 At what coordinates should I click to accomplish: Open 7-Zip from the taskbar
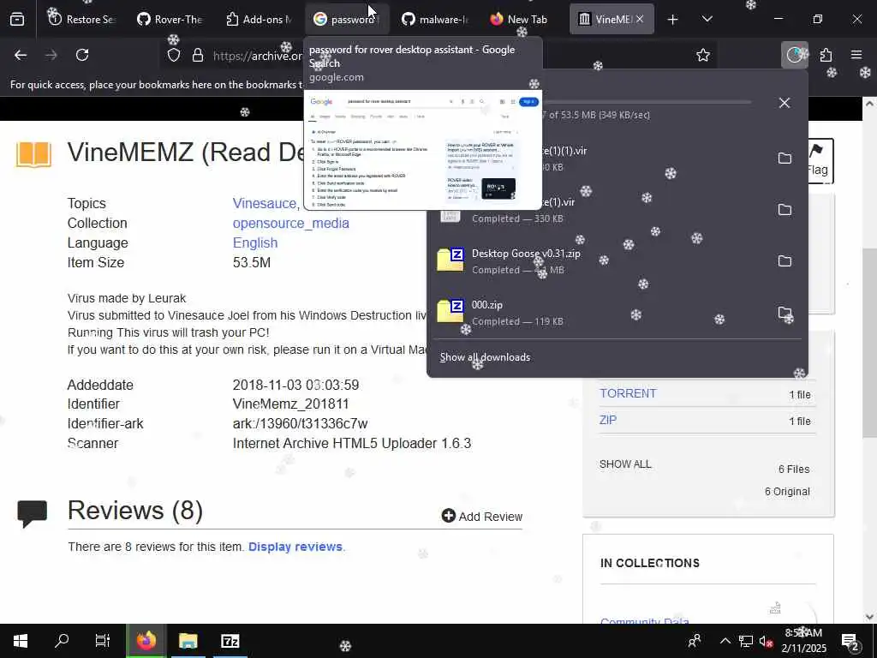click(230, 641)
